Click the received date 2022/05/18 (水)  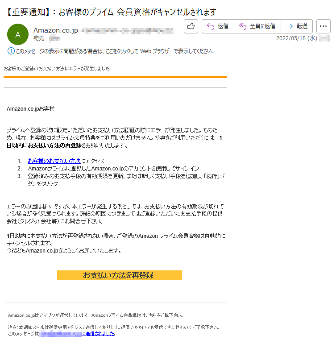click(296, 38)
